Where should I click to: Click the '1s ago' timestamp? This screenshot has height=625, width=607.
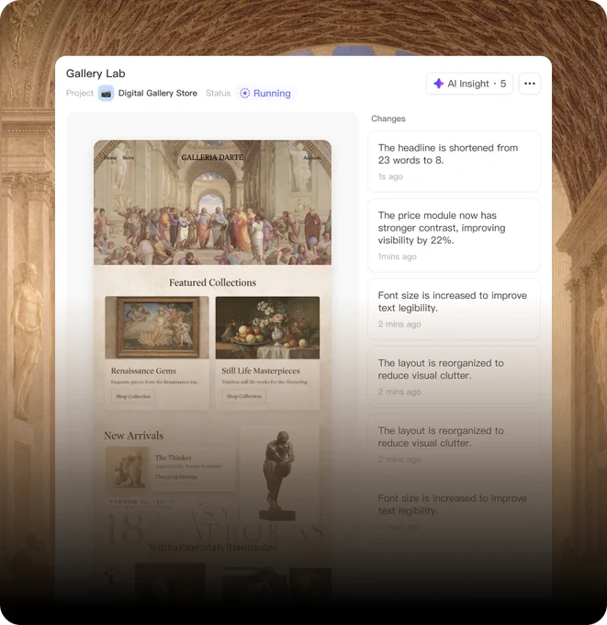pyautogui.click(x=390, y=176)
